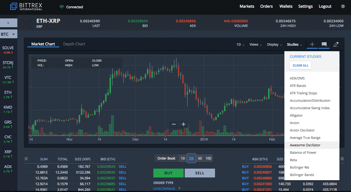Viewport: 351px width, 192px height.
Task: Select XRP market in sidebar
Action: (x=9, y=154)
